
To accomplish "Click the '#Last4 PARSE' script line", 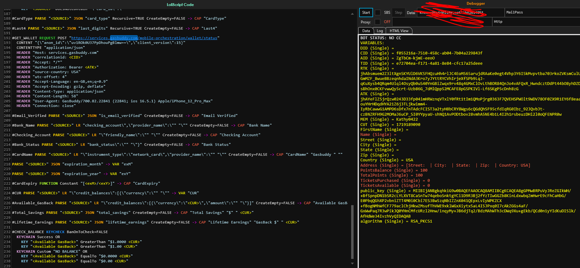I will pyautogui.click(x=115, y=28).
